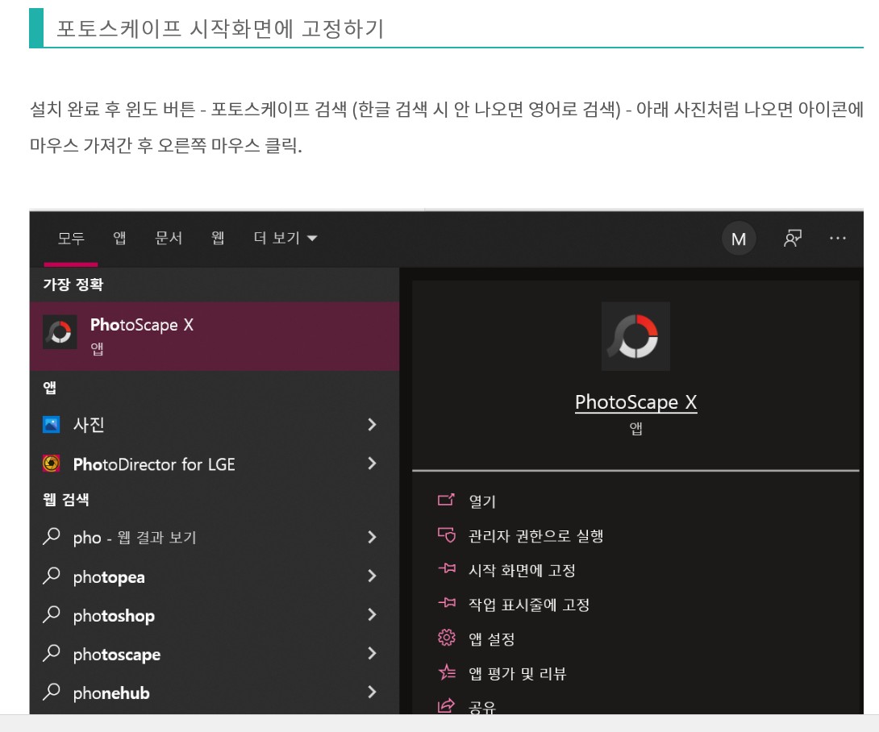Click the pin icon for 시작 화면에 고정

(447, 568)
